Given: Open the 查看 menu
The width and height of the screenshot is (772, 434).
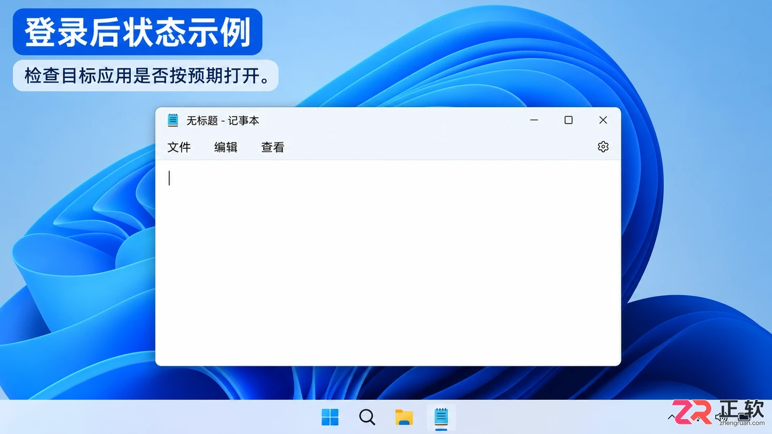Looking at the screenshot, I should [272, 147].
